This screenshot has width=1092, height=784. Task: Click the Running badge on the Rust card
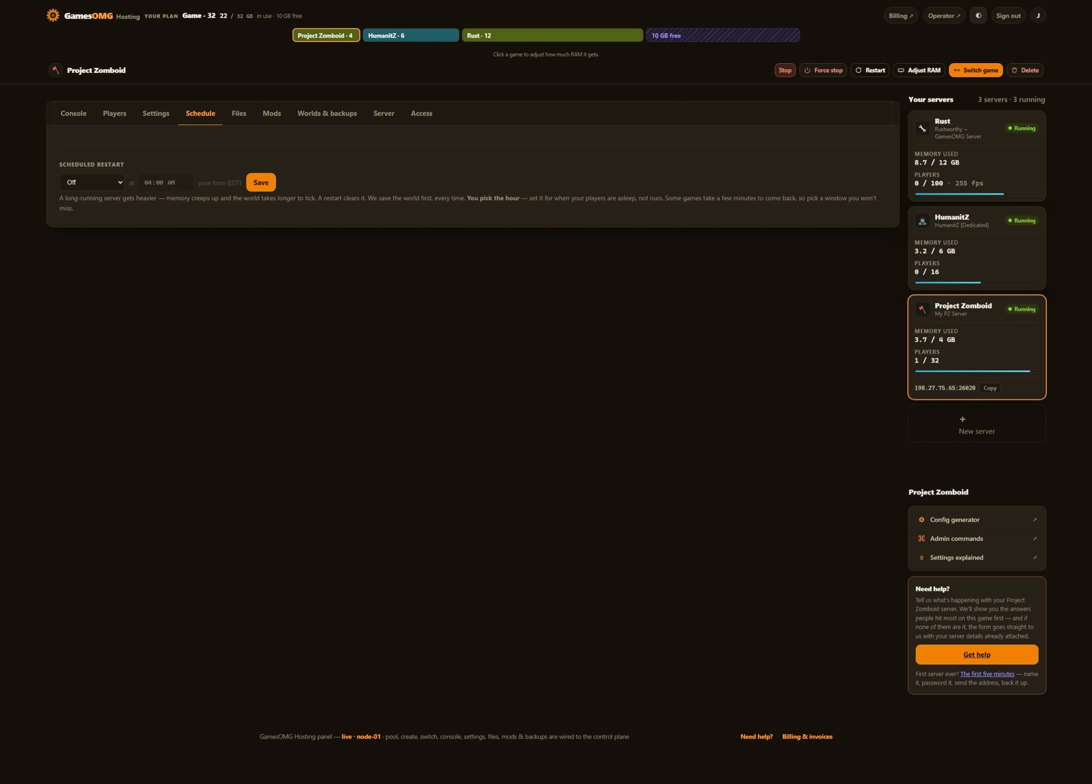pyautogui.click(x=1022, y=128)
